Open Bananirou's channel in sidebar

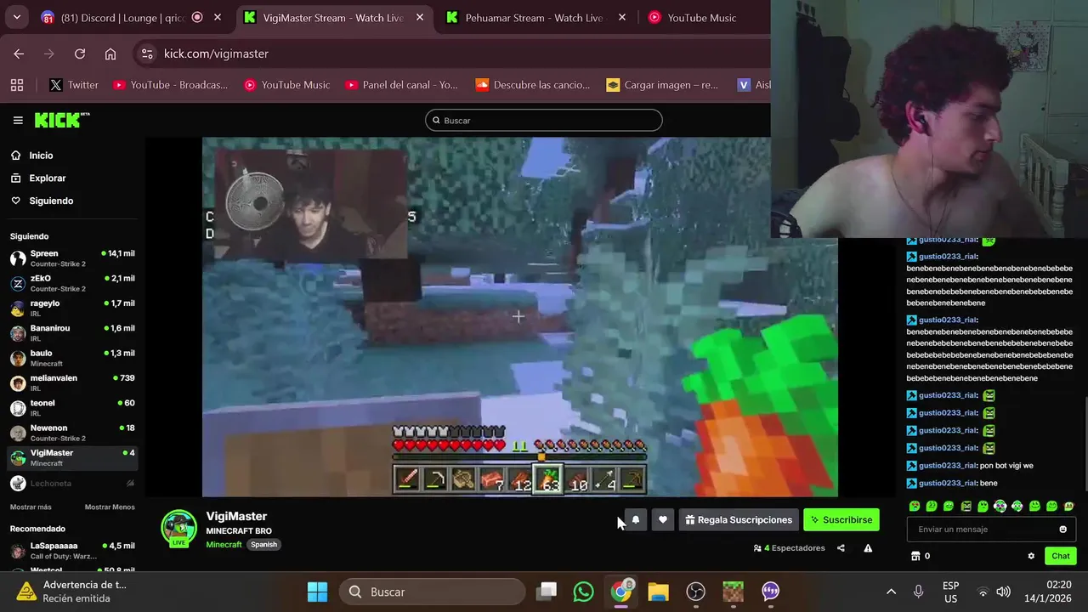tap(72, 333)
